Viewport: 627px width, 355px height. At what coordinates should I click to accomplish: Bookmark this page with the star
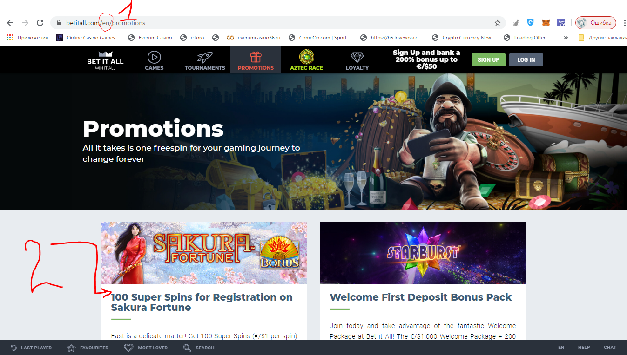(x=498, y=23)
